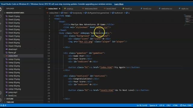Open the Extensions view in activity bar
The width and height of the screenshot is (193, 108).
click(1, 38)
